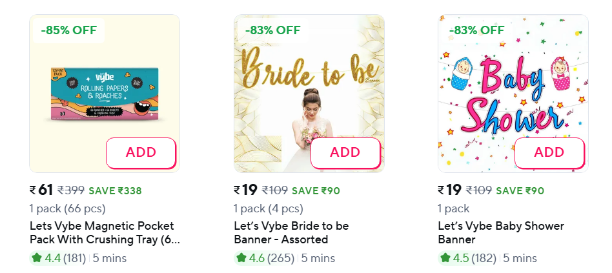This screenshot has width=612, height=273.
Task: Click the SAVE ₹338 savings label
Action: click(x=115, y=190)
